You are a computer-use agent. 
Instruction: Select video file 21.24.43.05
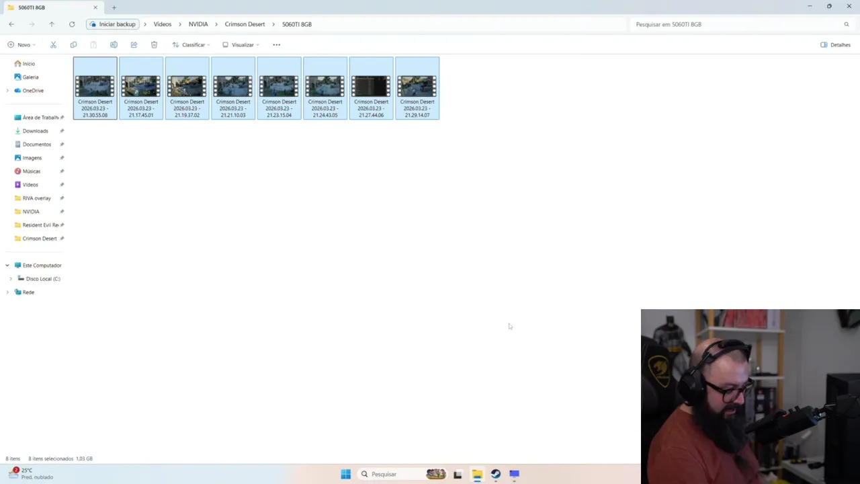325,88
